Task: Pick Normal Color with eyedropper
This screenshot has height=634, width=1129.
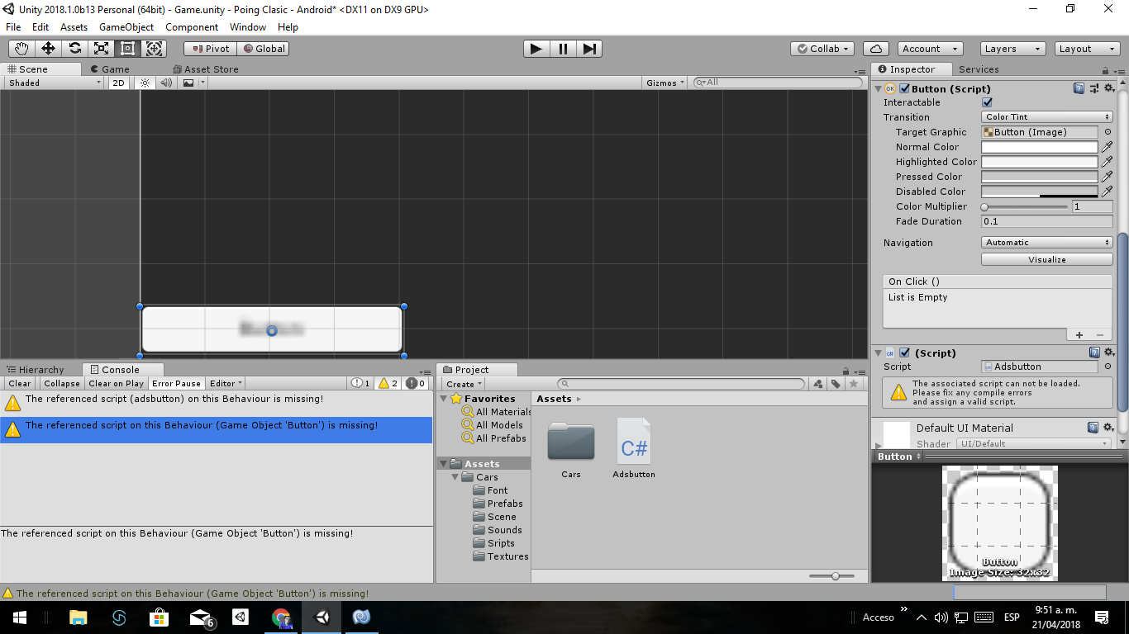Action: coord(1107,147)
